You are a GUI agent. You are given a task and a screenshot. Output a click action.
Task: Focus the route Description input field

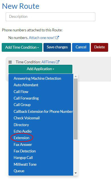pyautogui.click(x=51, y=17)
